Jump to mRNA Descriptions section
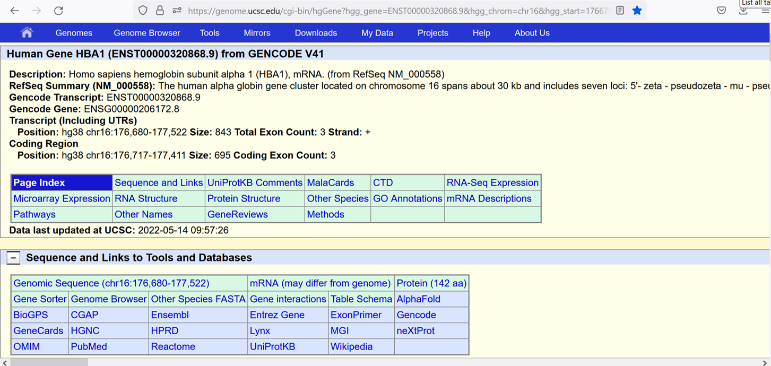771x366 pixels. click(x=489, y=198)
